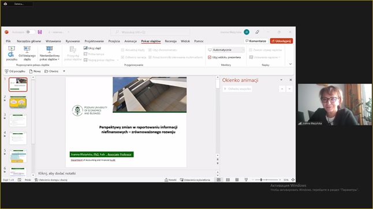373x209 pixels.
Task: Select slide 1 thumbnail
Action: pyautogui.click(x=18, y=85)
